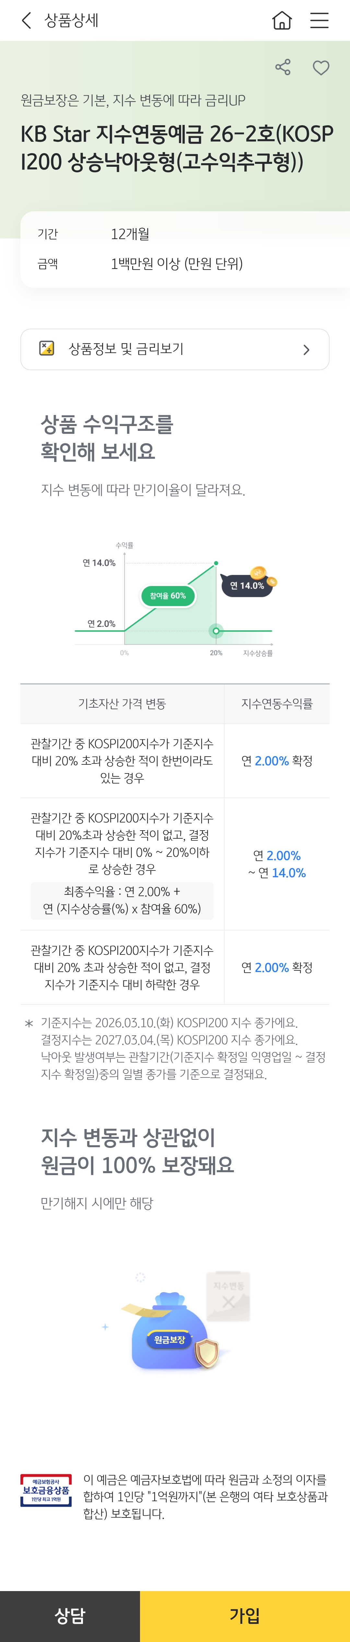The width and height of the screenshot is (350, 1642).
Task: Go to home via house icon
Action: (x=281, y=20)
